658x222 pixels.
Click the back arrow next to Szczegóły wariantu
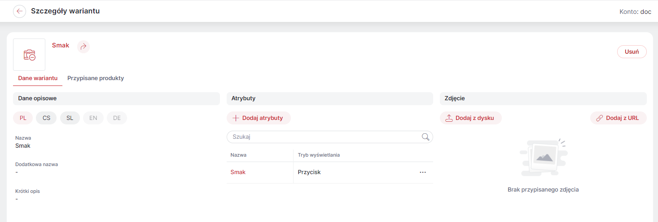(19, 11)
